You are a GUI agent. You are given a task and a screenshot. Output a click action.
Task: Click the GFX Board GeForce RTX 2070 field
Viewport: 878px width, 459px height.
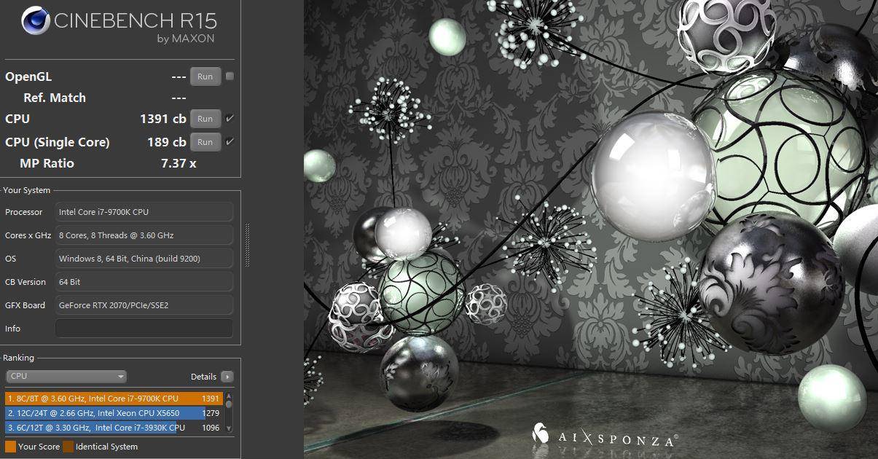(144, 305)
